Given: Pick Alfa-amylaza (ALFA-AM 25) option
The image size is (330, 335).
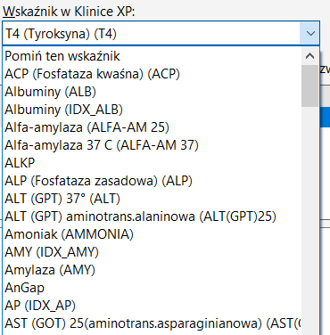Looking at the screenshot, I should point(153,127).
